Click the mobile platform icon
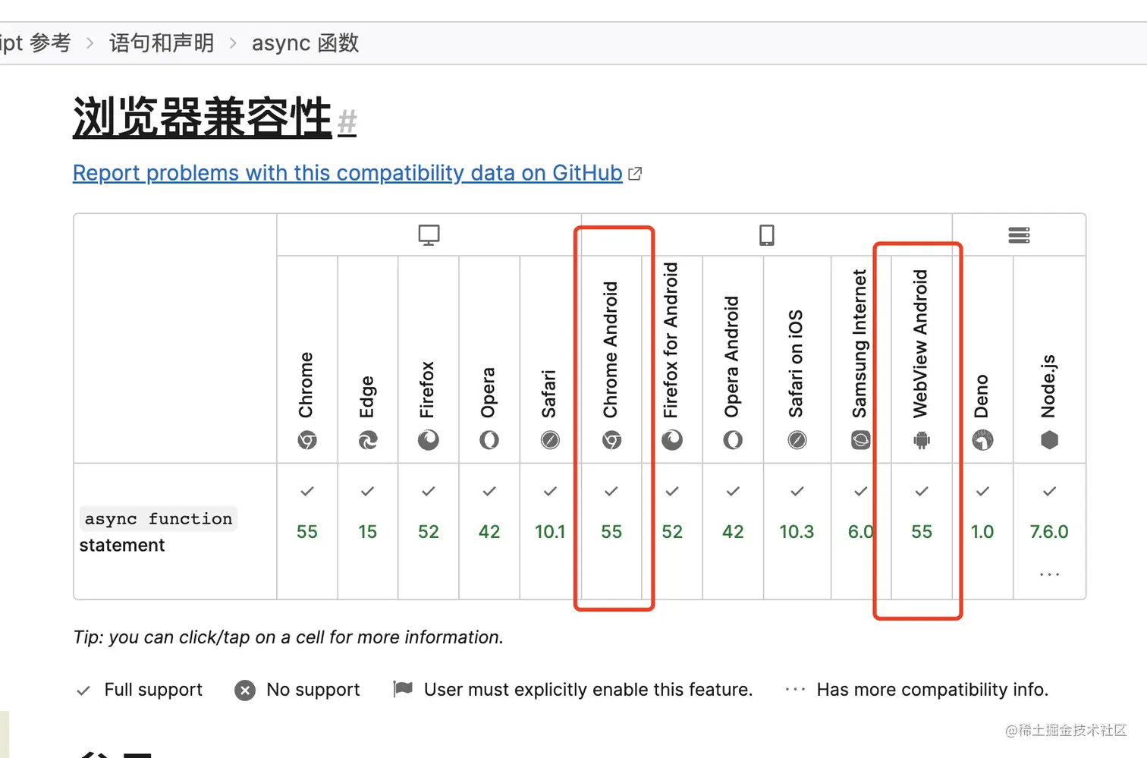 coord(767,235)
